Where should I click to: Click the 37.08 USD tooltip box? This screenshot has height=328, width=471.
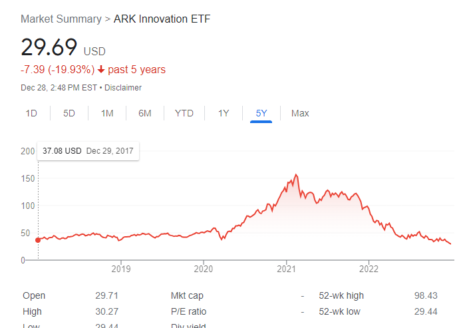coord(88,151)
